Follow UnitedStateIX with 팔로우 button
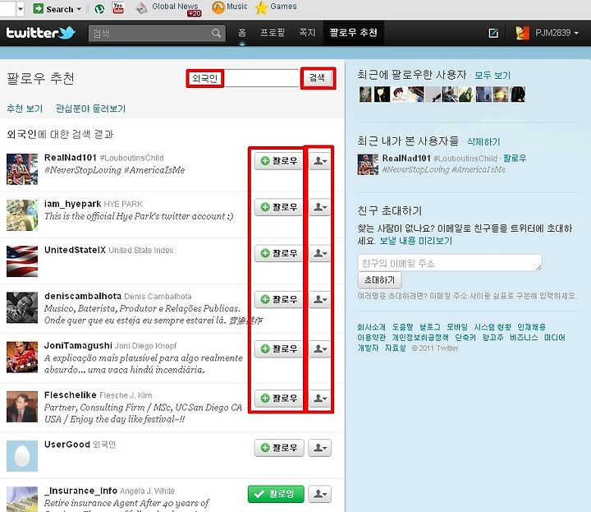Image resolution: width=591 pixels, height=512 pixels. (279, 253)
